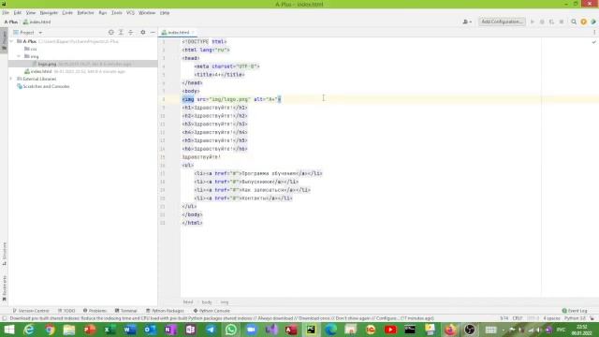The height and width of the screenshot is (337, 599).
Task: Open the Event Log
Action: tap(575, 311)
